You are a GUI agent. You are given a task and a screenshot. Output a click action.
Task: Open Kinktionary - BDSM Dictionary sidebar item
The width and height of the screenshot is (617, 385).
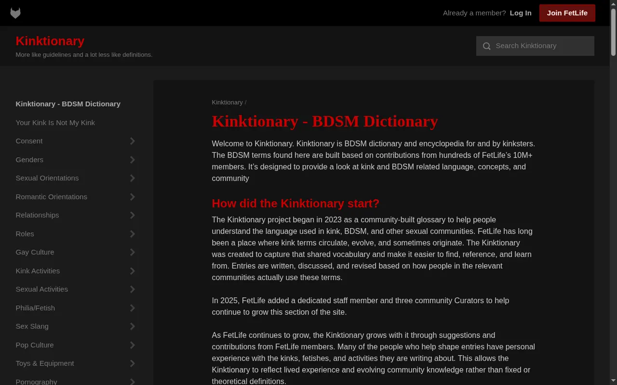pos(68,104)
